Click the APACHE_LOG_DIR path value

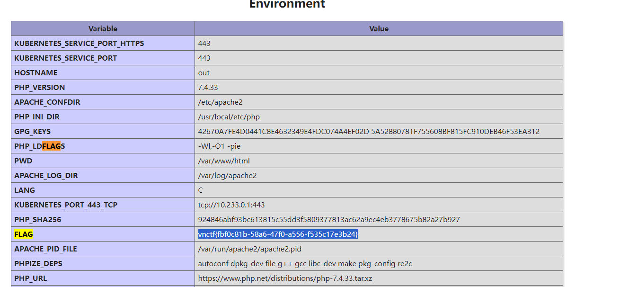click(x=227, y=175)
